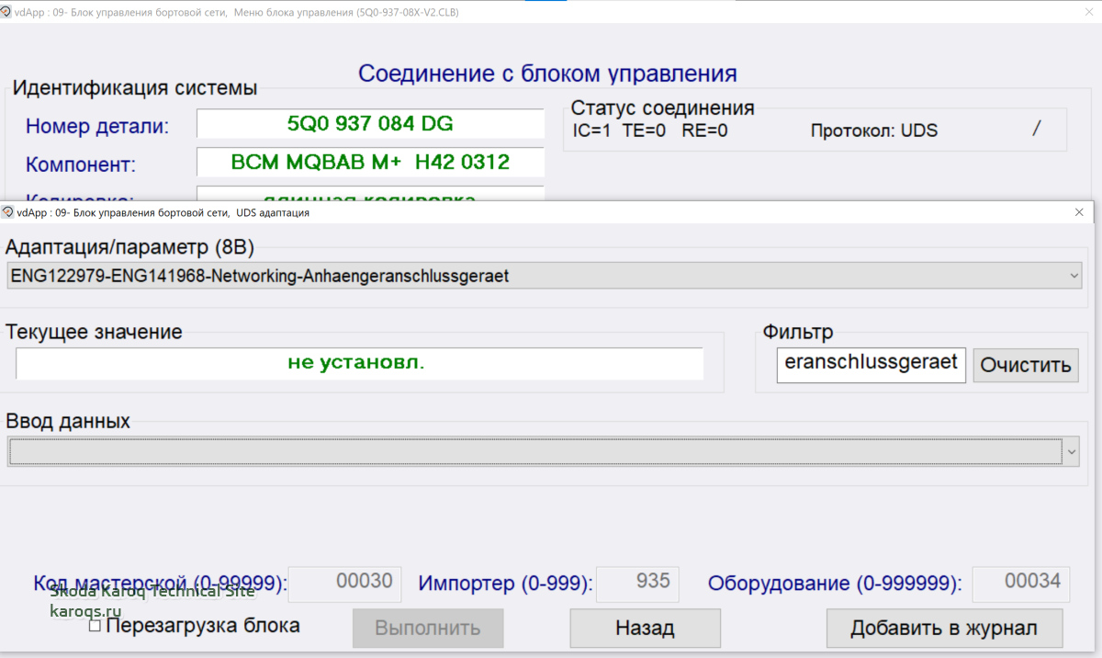Click the Номер детали value 5Q0 937 084 DG
This screenshot has height=658, width=1102.
[x=370, y=124]
